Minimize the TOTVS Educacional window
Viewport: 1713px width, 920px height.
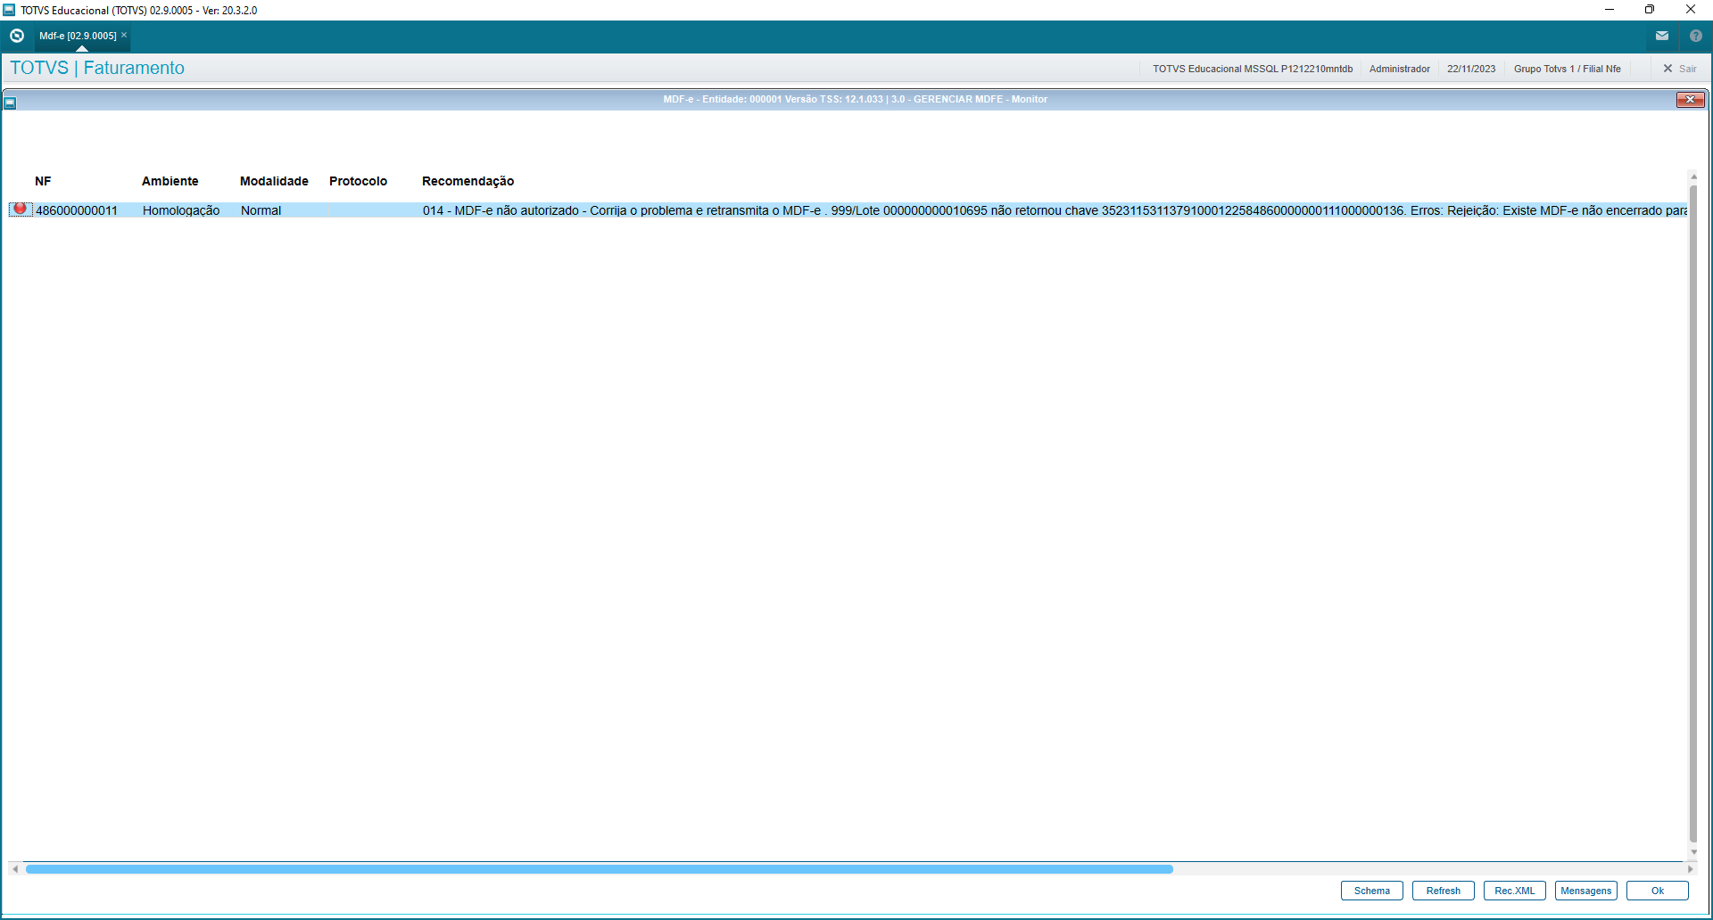1610,10
